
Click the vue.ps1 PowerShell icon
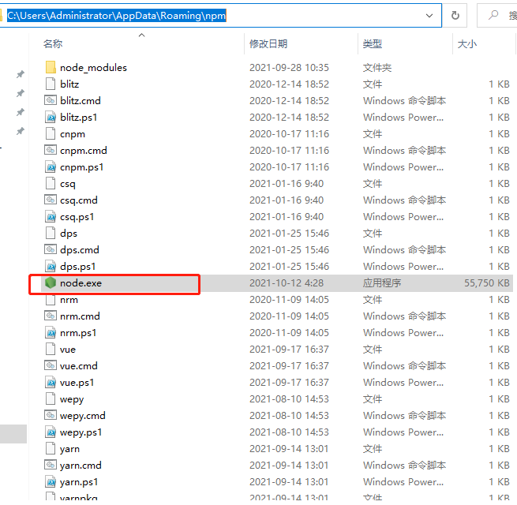pyautogui.click(x=51, y=383)
